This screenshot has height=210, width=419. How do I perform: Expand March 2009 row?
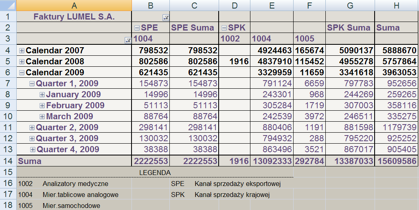coord(42,116)
